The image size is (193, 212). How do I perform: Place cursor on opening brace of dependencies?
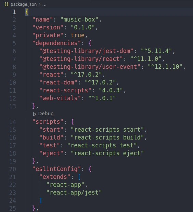coord(90,43)
